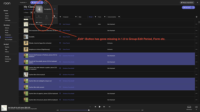Skip to previous track
200x112 pixels.
pyautogui.click(x=95, y=107)
